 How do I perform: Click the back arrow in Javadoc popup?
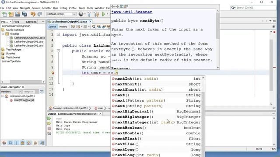[x=113, y=7]
